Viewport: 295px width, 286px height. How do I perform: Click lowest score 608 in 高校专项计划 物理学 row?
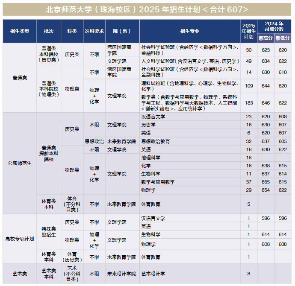283,244
